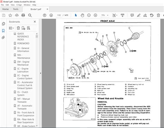
Task: Toggle the Bookmarks panel icon in sidebar
Action: [x=3, y=31]
